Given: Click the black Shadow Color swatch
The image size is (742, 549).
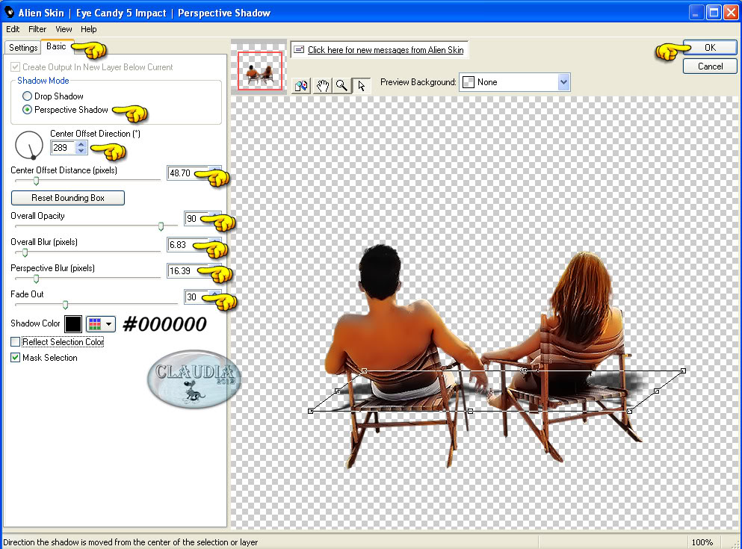Looking at the screenshot, I should [x=73, y=324].
